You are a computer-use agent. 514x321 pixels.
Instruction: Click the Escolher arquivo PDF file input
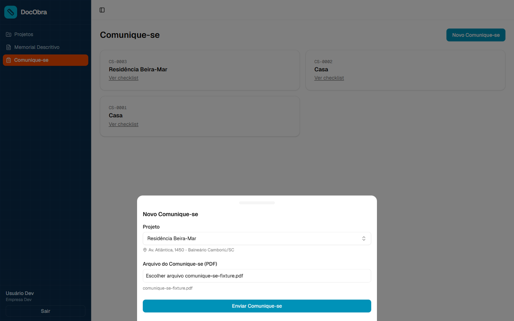tap(257, 276)
